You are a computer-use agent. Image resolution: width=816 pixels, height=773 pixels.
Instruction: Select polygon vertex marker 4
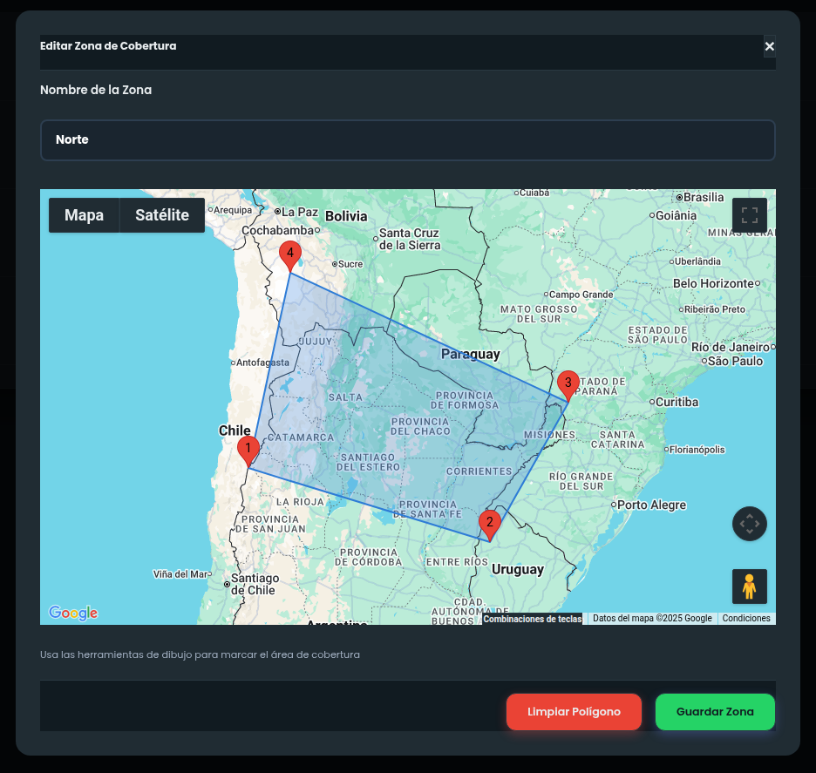[x=290, y=254]
